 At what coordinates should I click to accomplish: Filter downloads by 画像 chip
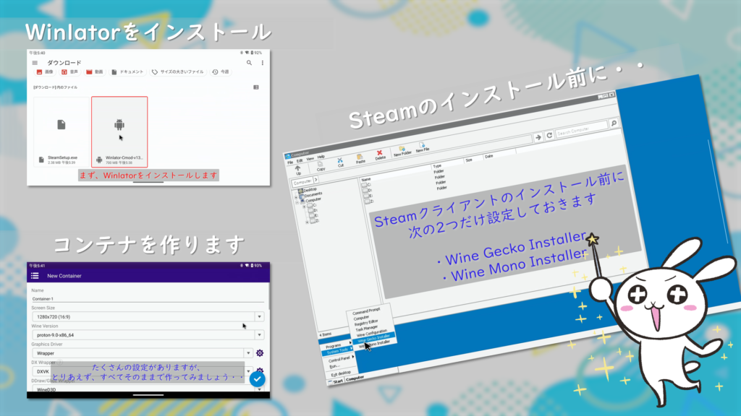pos(45,72)
